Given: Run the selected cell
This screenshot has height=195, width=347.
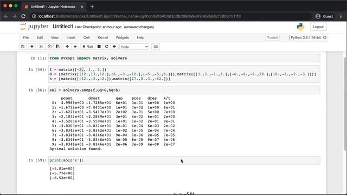Looking at the screenshot, I should [88, 47].
